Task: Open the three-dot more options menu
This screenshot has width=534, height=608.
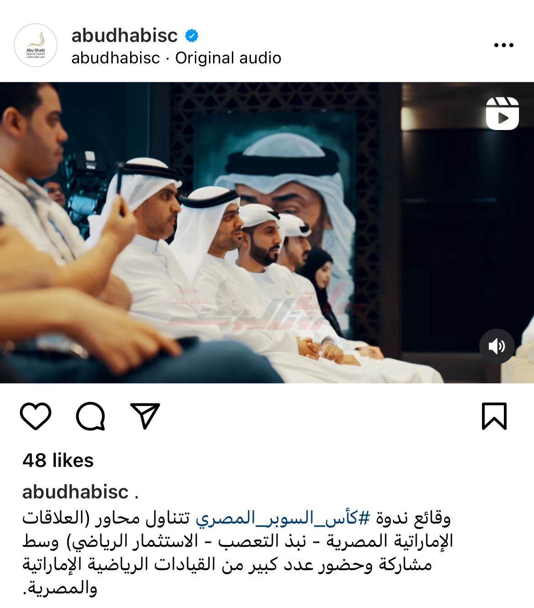Action: (504, 45)
